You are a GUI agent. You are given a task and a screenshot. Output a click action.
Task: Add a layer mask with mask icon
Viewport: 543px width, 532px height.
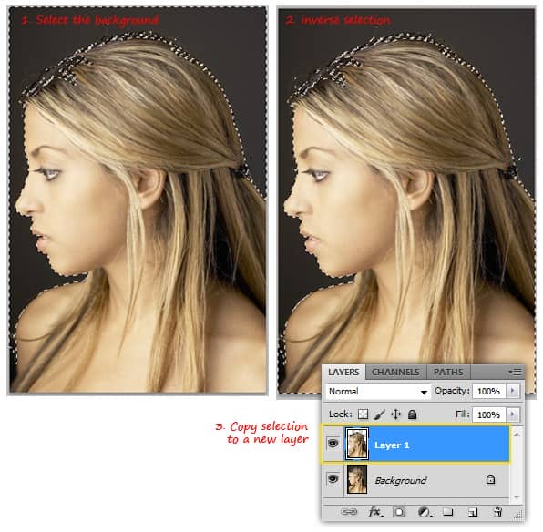click(399, 512)
